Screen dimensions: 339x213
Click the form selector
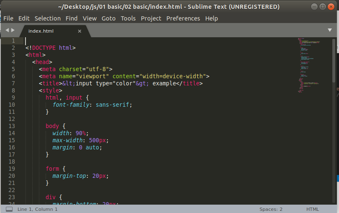pyautogui.click(x=52, y=169)
